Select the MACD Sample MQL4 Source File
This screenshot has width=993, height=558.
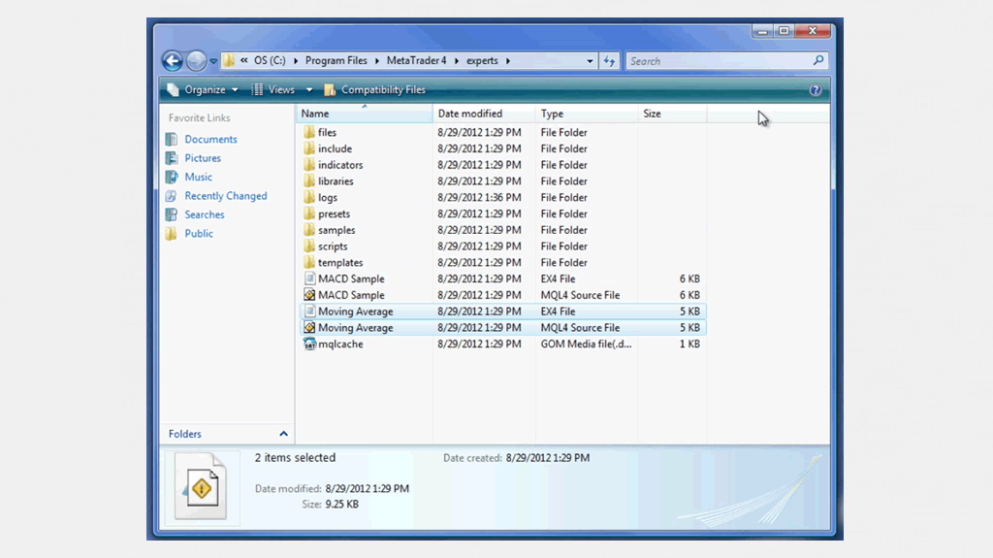[351, 295]
